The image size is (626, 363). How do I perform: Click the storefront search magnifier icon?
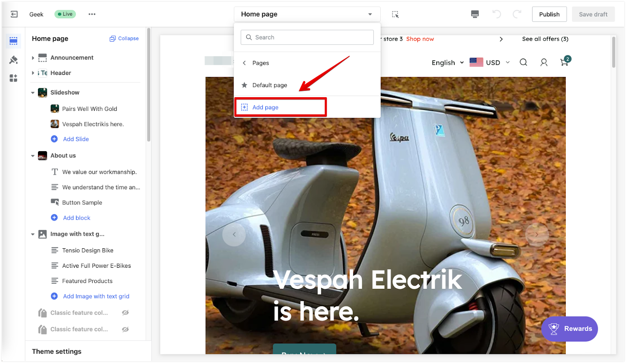click(x=523, y=62)
